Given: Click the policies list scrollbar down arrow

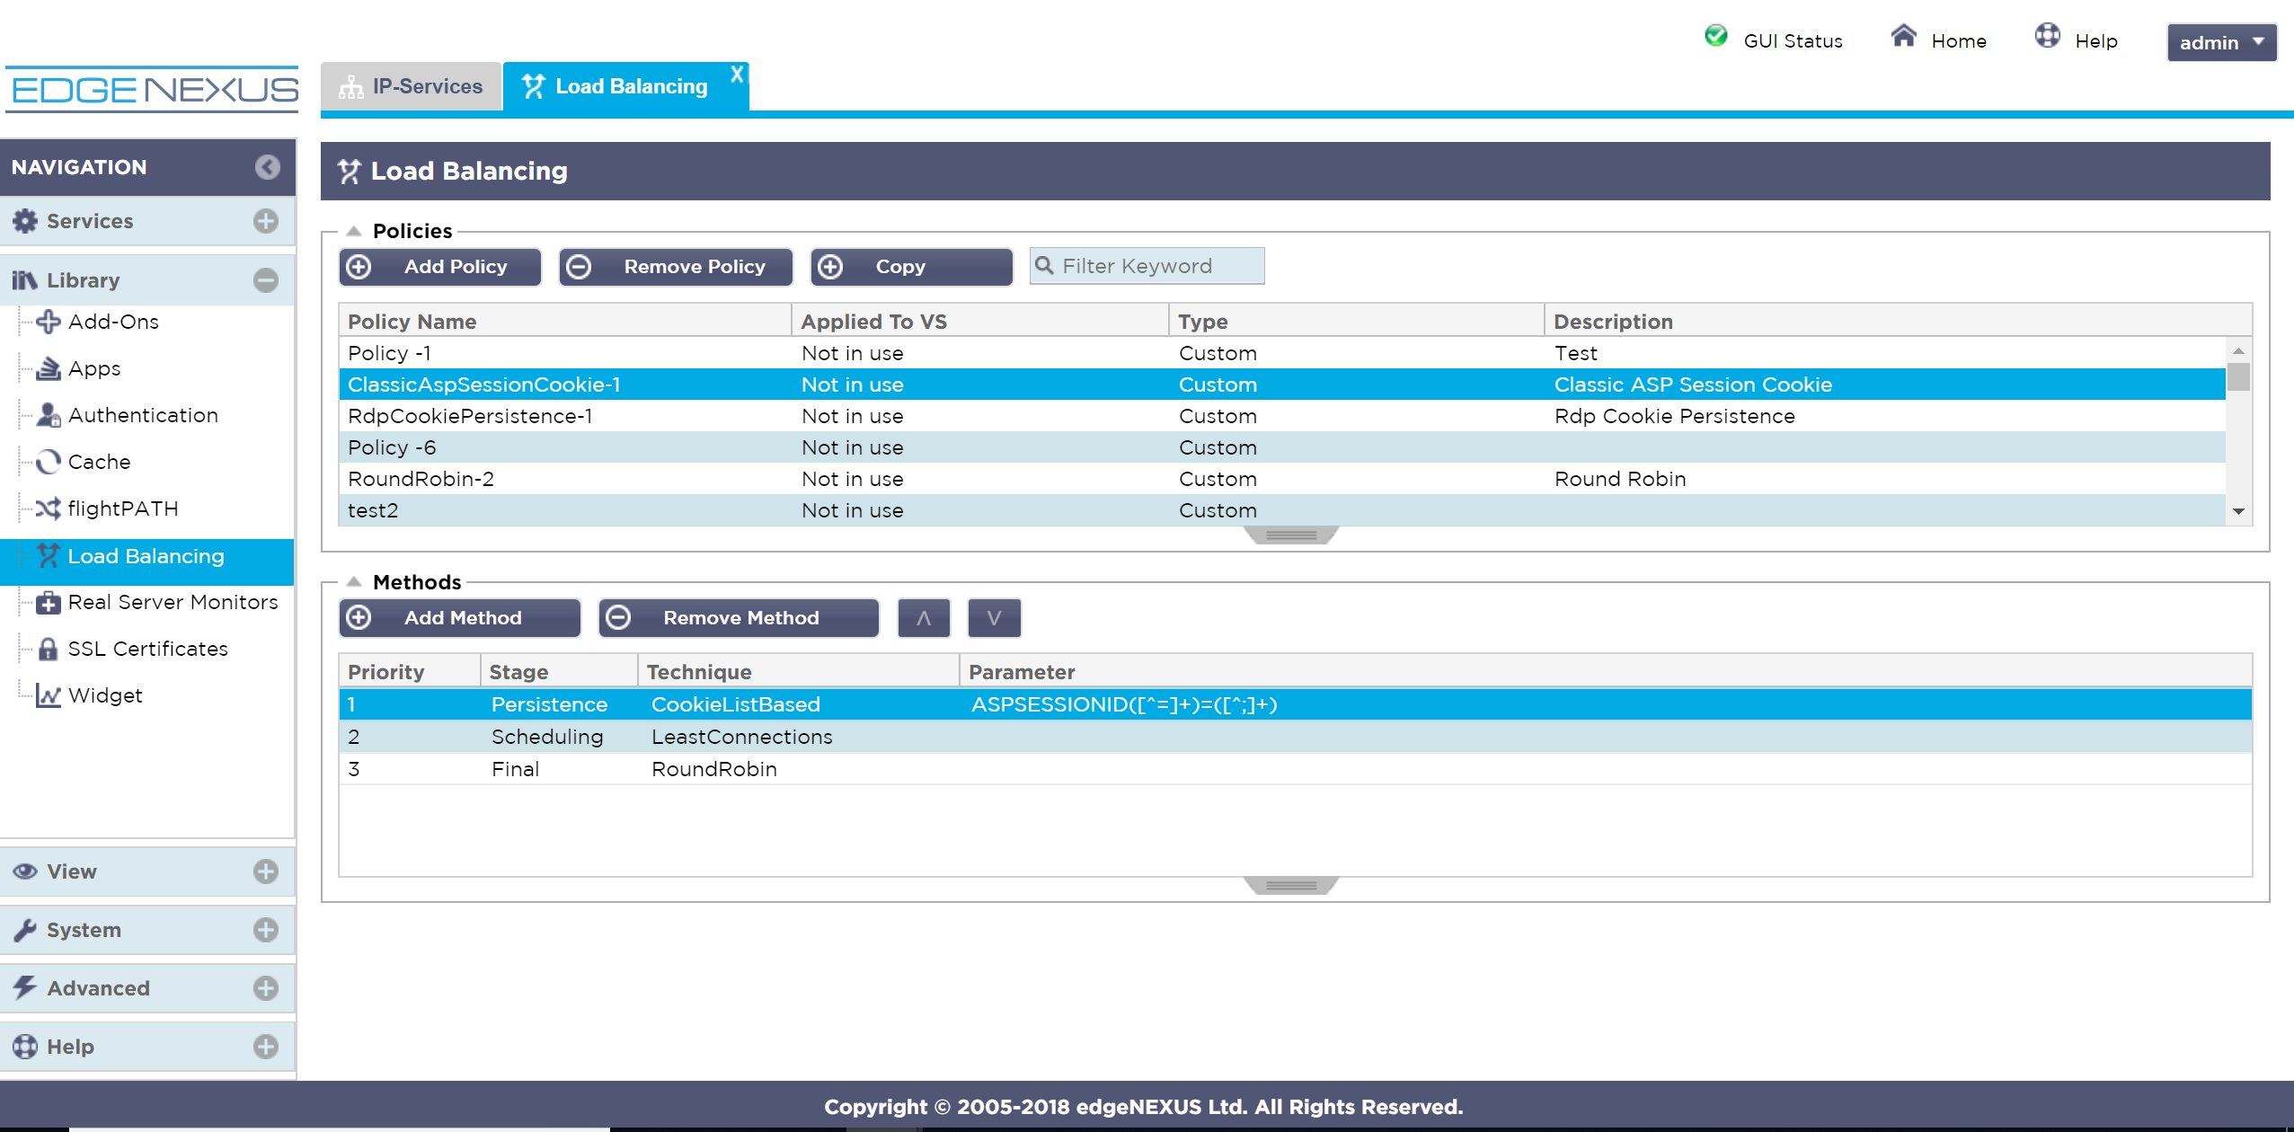Looking at the screenshot, I should (x=2238, y=511).
